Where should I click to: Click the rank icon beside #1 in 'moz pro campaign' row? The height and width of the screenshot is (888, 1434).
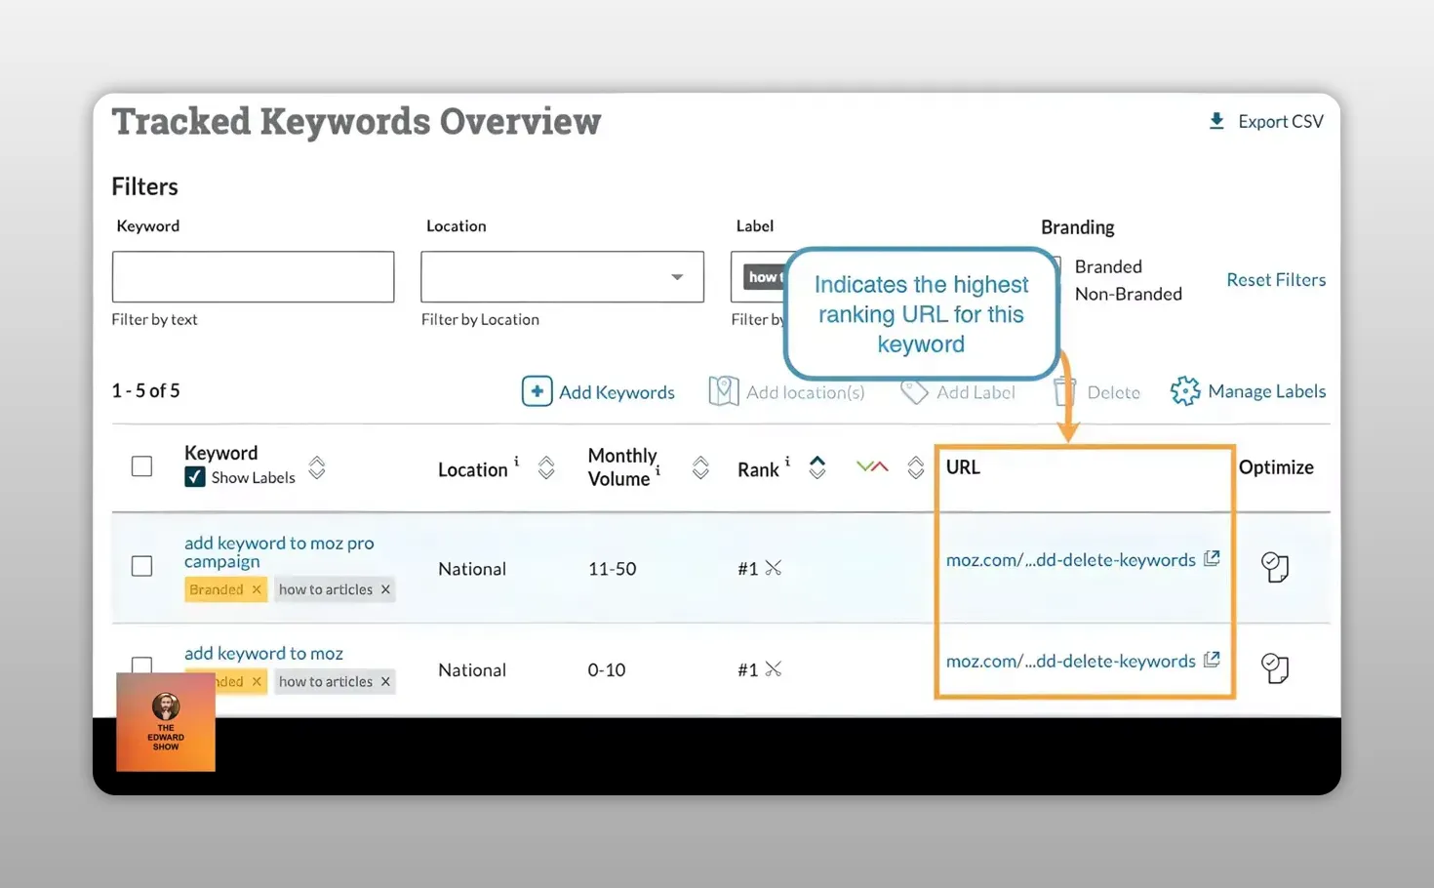tap(774, 568)
